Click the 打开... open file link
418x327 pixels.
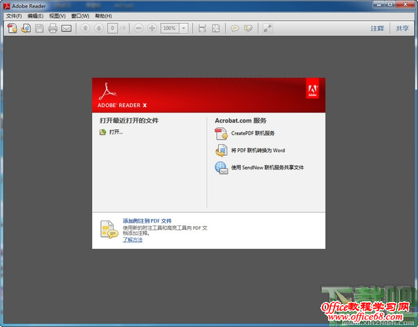pos(116,132)
